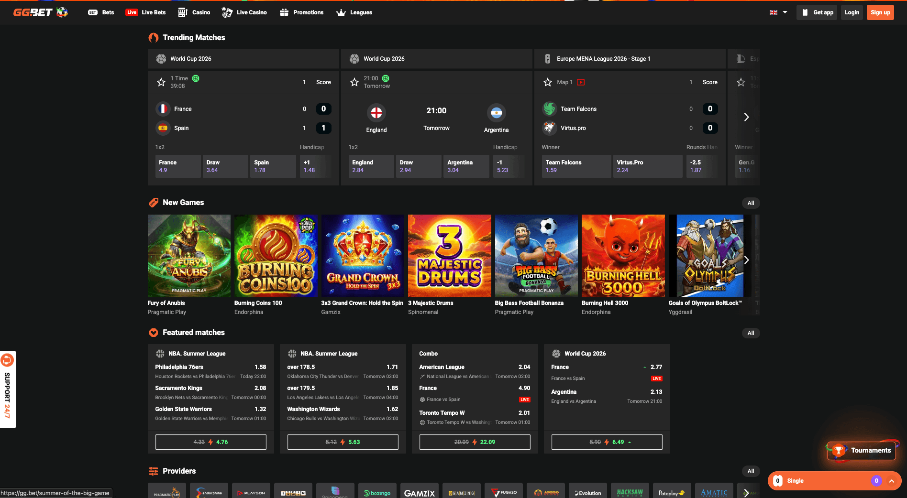The width and height of the screenshot is (907, 498).
Task: Advance Providers carousel with right chevron
Action: pos(746,493)
